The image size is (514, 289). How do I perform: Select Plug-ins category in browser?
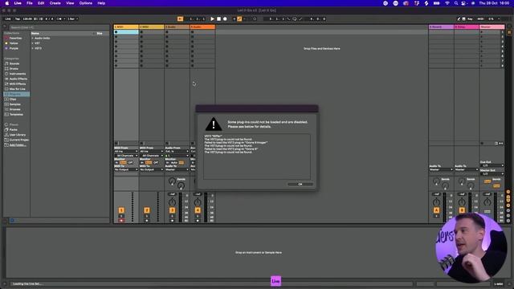click(16, 94)
